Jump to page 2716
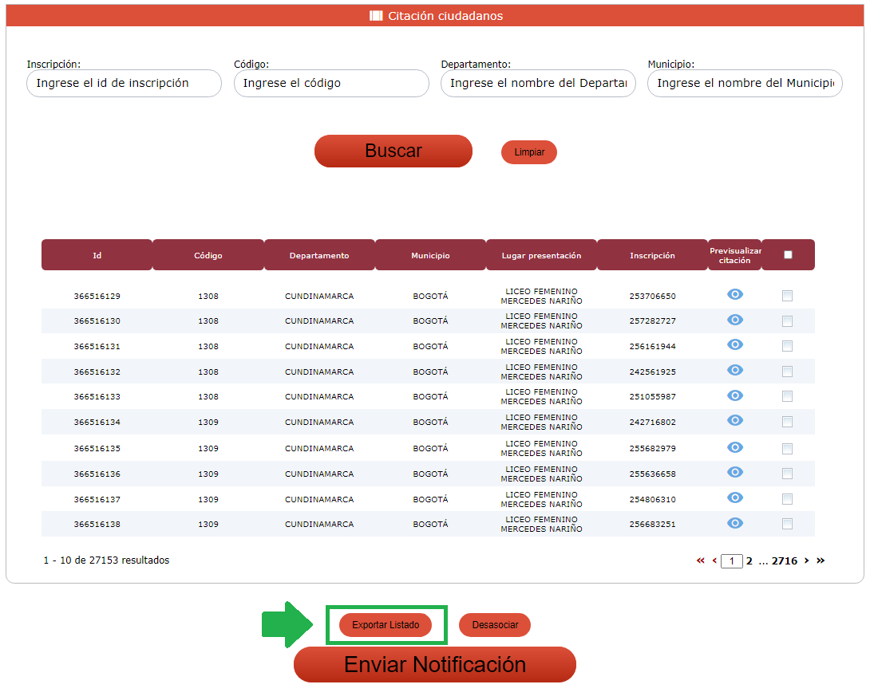This screenshot has width=870, height=700. (785, 560)
